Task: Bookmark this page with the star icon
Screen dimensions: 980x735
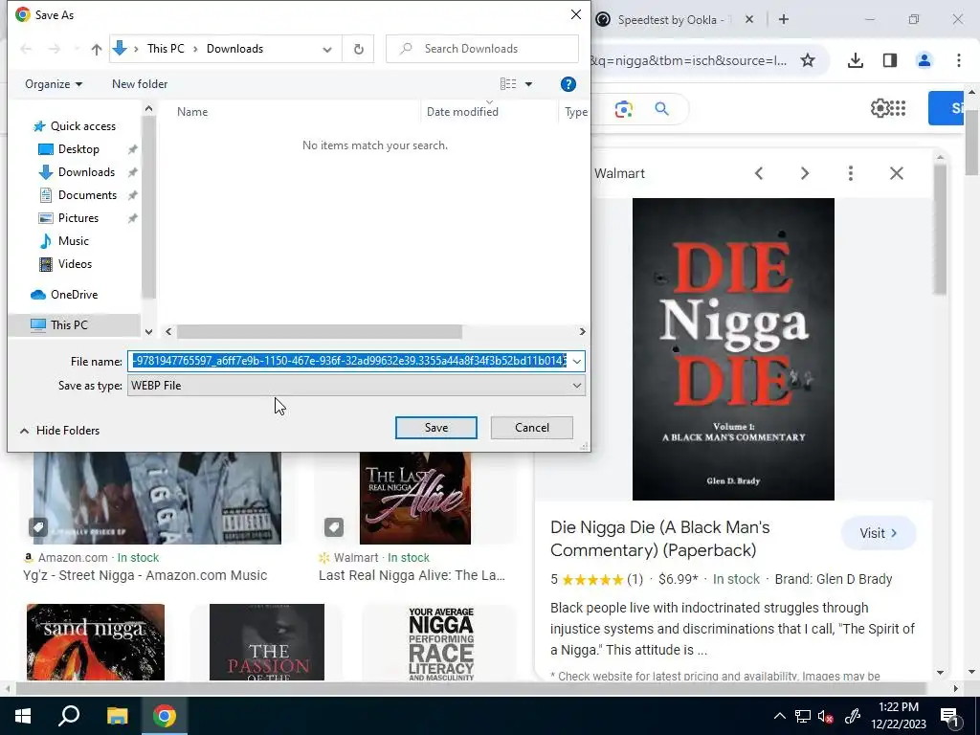Action: pyautogui.click(x=808, y=60)
